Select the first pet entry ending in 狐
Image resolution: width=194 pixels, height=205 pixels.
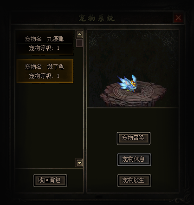pyautogui.click(x=45, y=43)
